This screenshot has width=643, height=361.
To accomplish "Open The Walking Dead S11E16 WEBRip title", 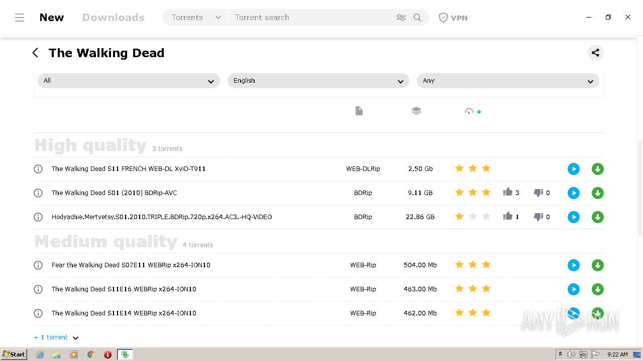I will tap(124, 289).
